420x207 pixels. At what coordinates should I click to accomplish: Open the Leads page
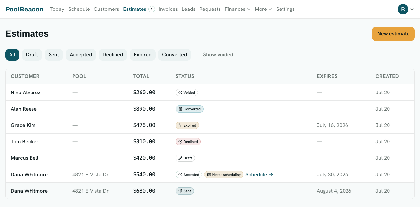189,9
